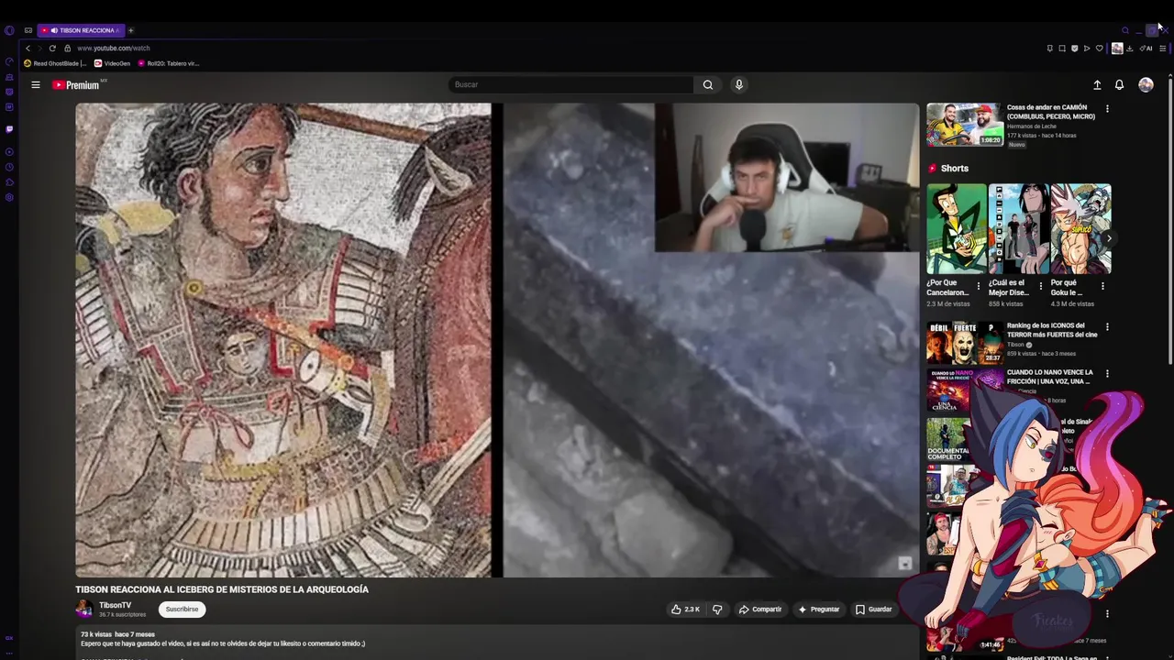This screenshot has height=660, width=1174.
Task: Open the VideoGen bookmark
Action: point(113,63)
